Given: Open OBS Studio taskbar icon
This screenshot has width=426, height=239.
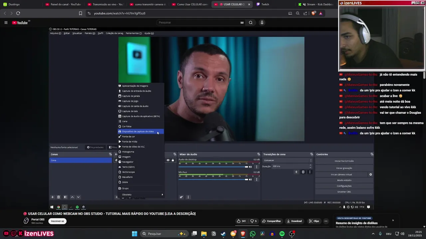Looking at the screenshot, I should click(292, 234).
